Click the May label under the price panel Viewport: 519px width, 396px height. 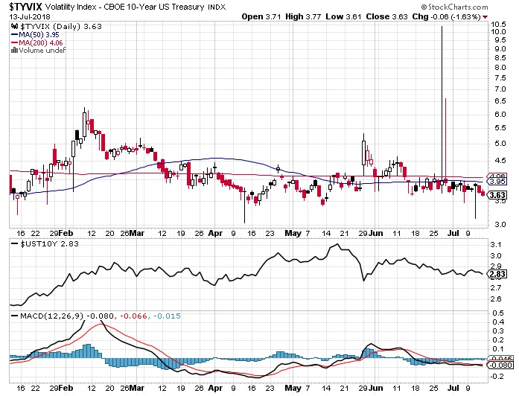(x=293, y=233)
